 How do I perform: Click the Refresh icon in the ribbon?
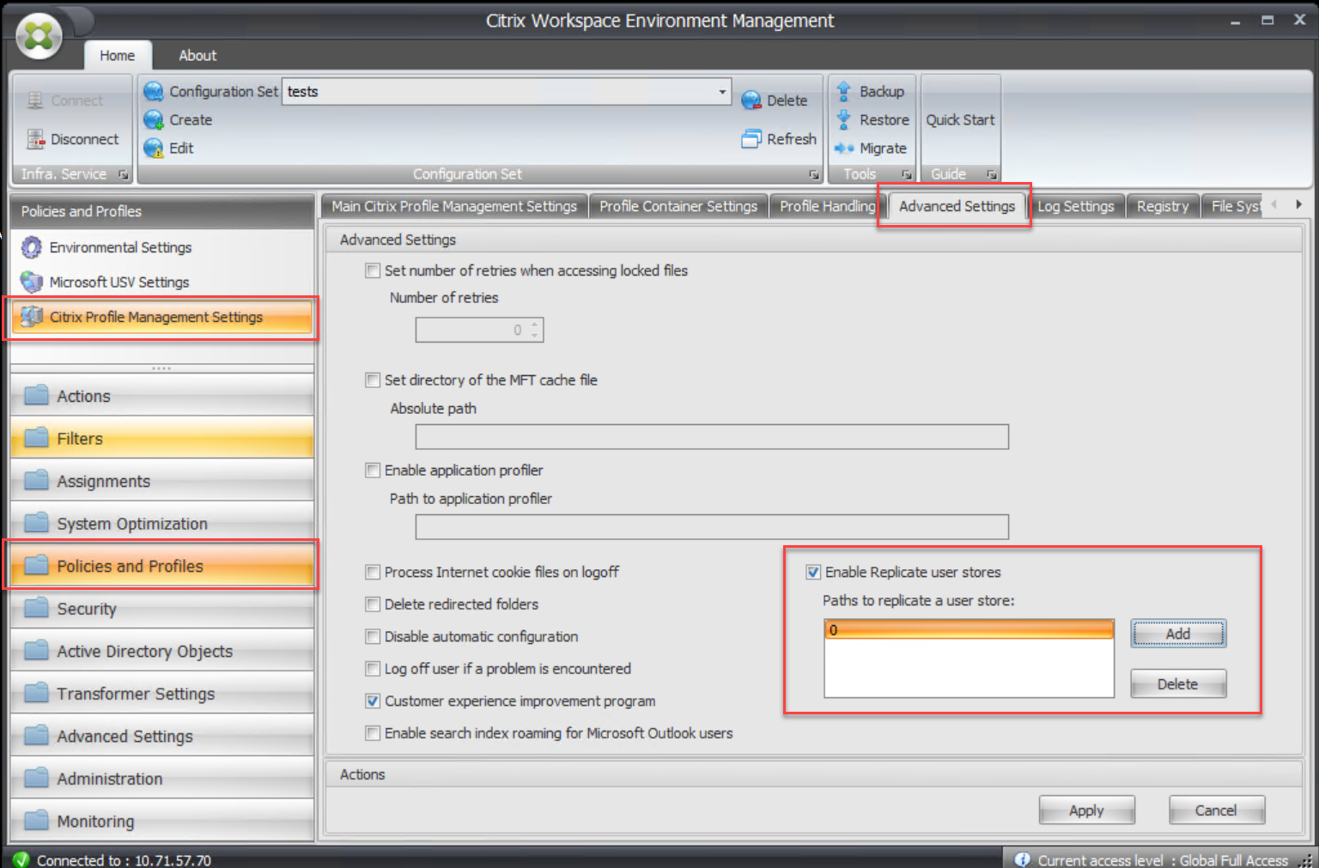pyautogui.click(x=751, y=139)
